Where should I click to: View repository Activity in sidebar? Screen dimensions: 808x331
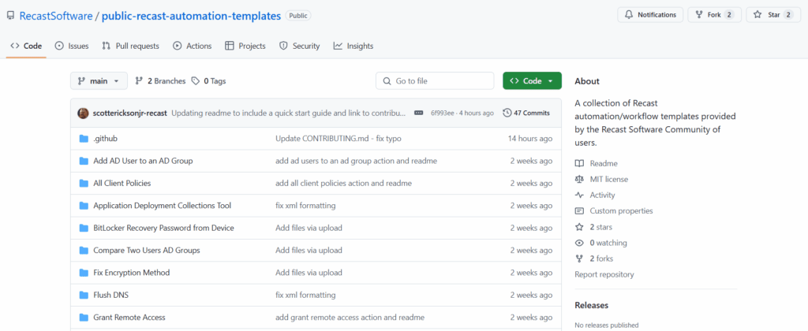point(602,195)
